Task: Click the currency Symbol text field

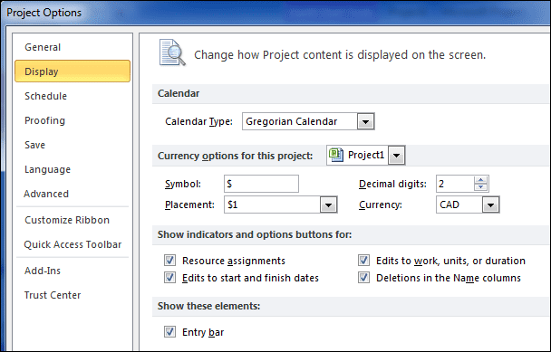Action: tap(261, 184)
